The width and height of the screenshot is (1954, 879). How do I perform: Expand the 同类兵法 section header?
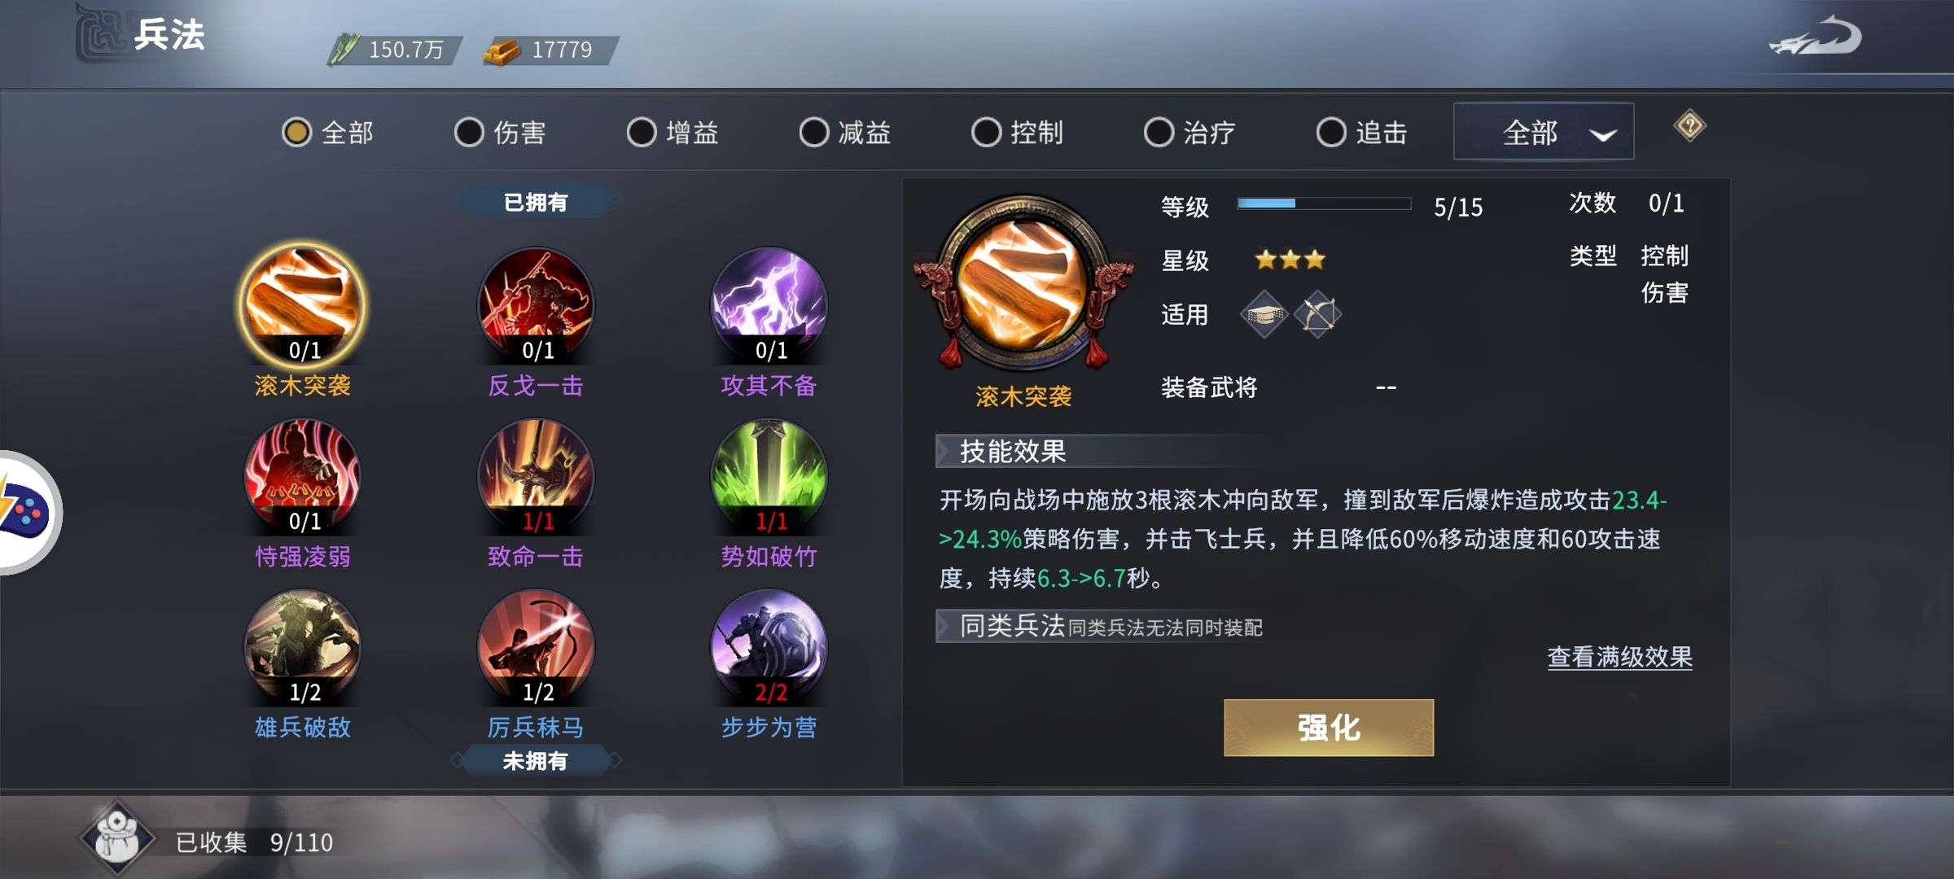(1099, 626)
